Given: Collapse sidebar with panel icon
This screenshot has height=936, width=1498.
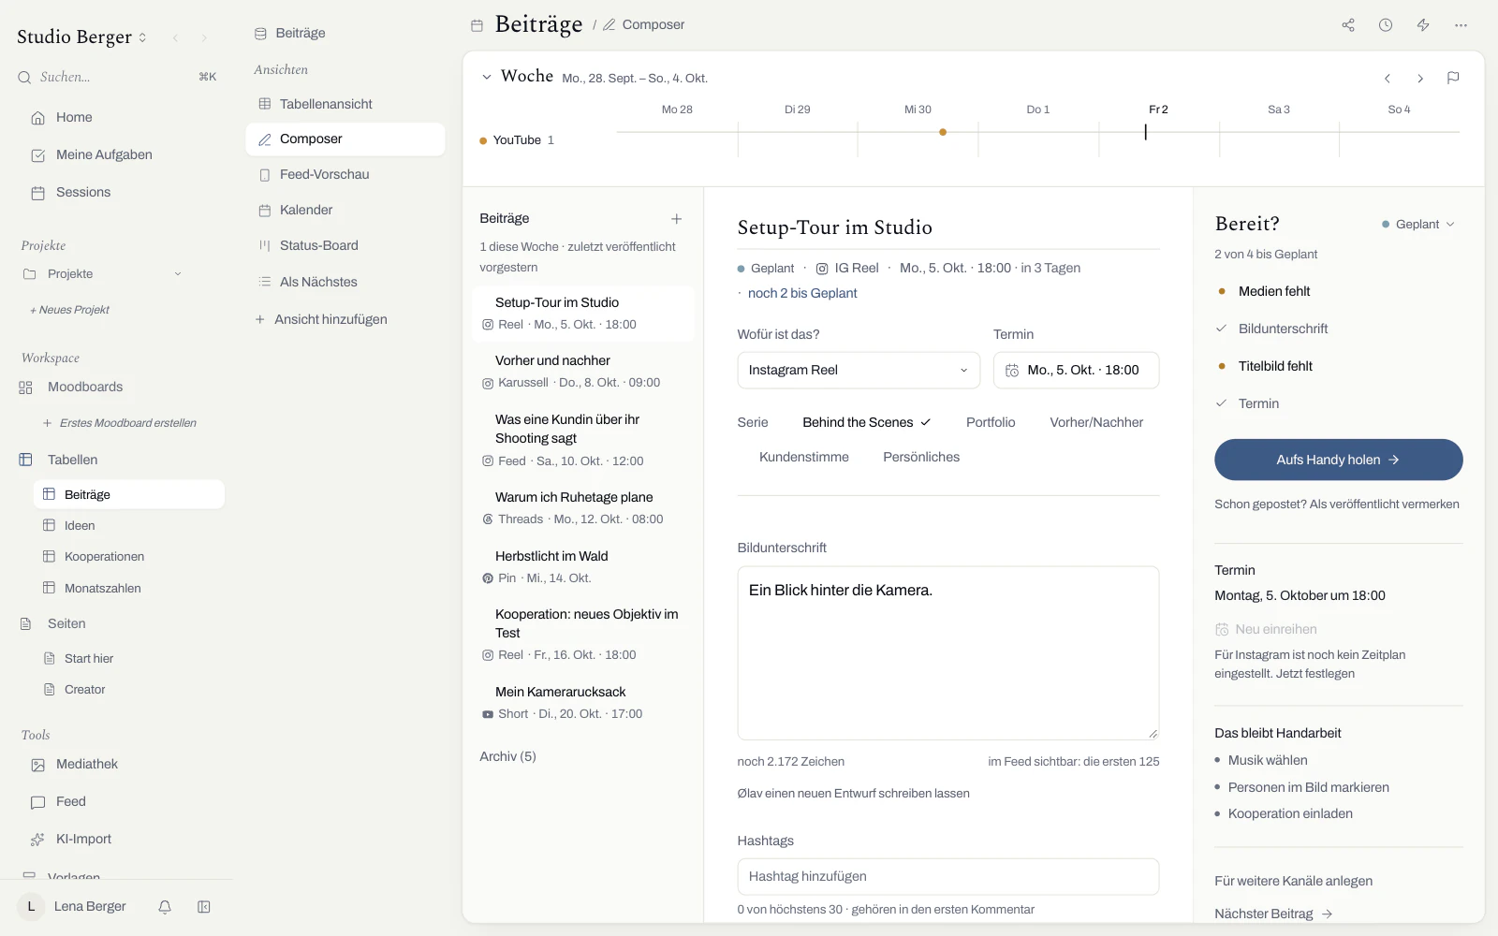Looking at the screenshot, I should (x=204, y=907).
